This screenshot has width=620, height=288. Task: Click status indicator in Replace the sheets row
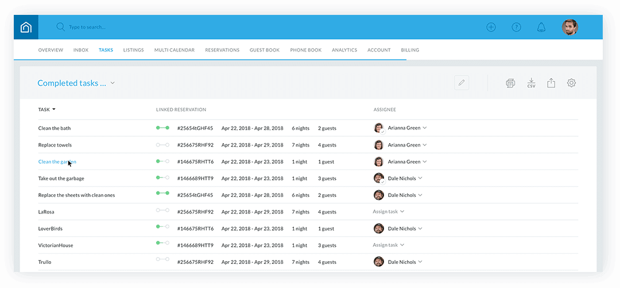tap(162, 193)
